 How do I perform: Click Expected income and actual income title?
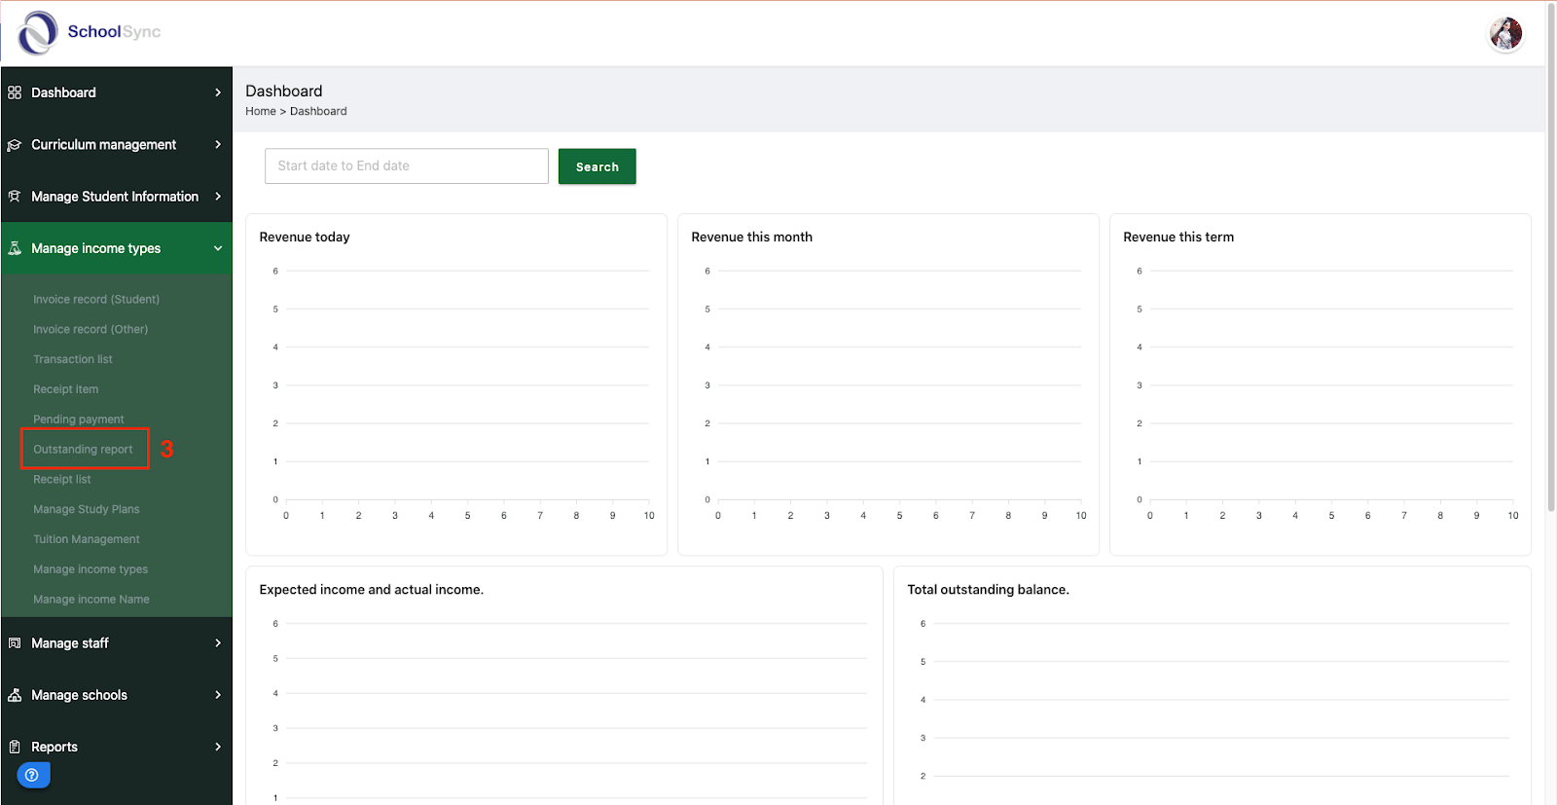(x=372, y=590)
